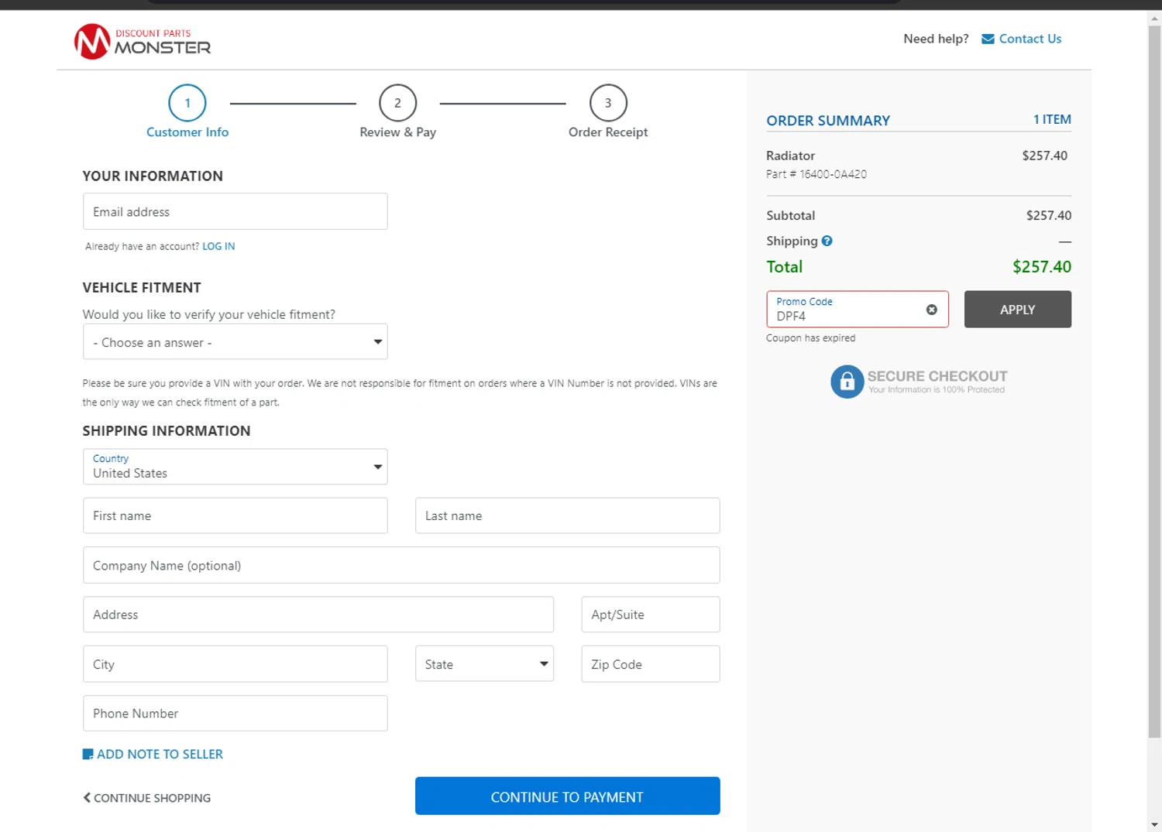Click the scrollbar up arrow
The height and width of the screenshot is (832, 1162).
pos(1154,17)
